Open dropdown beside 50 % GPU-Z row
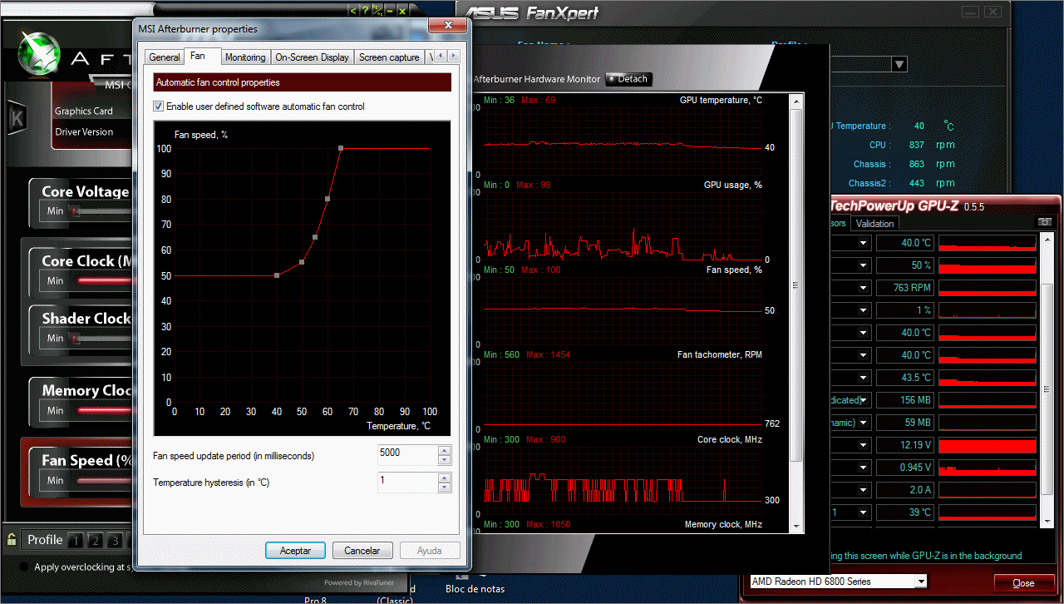Viewport: 1064px width, 604px height. (x=864, y=265)
